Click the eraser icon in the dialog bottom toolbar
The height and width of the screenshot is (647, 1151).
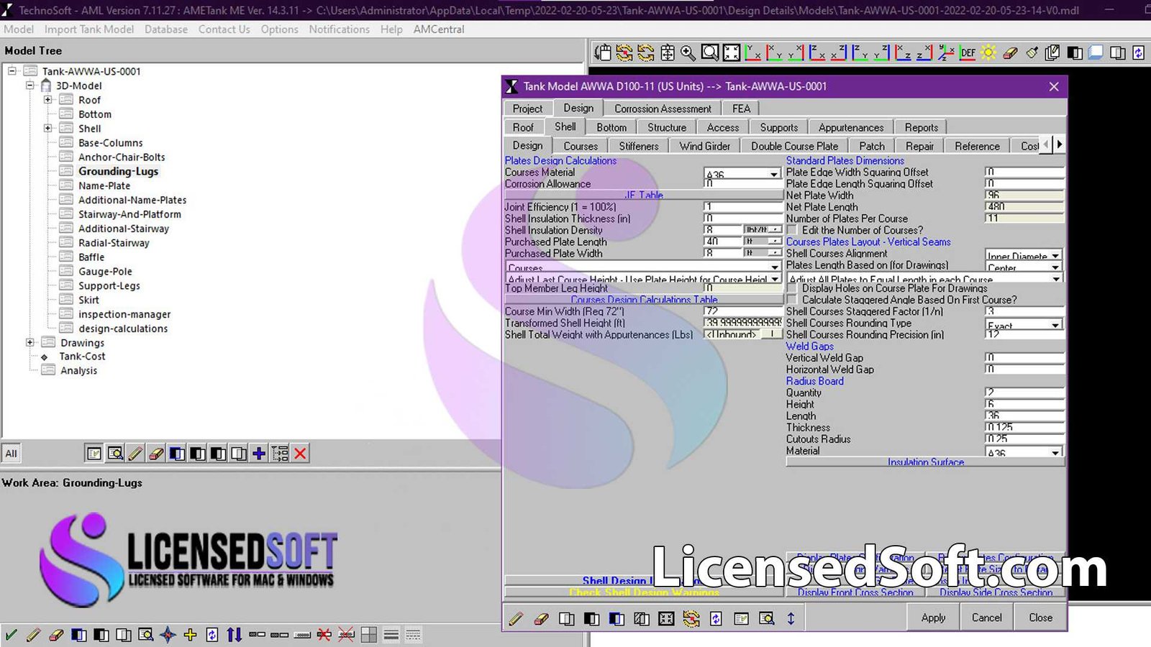pyautogui.click(x=541, y=618)
